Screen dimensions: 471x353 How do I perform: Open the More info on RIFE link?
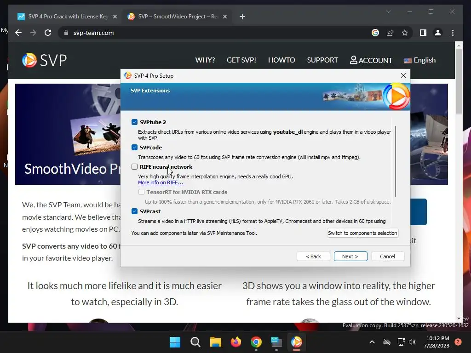point(161,182)
